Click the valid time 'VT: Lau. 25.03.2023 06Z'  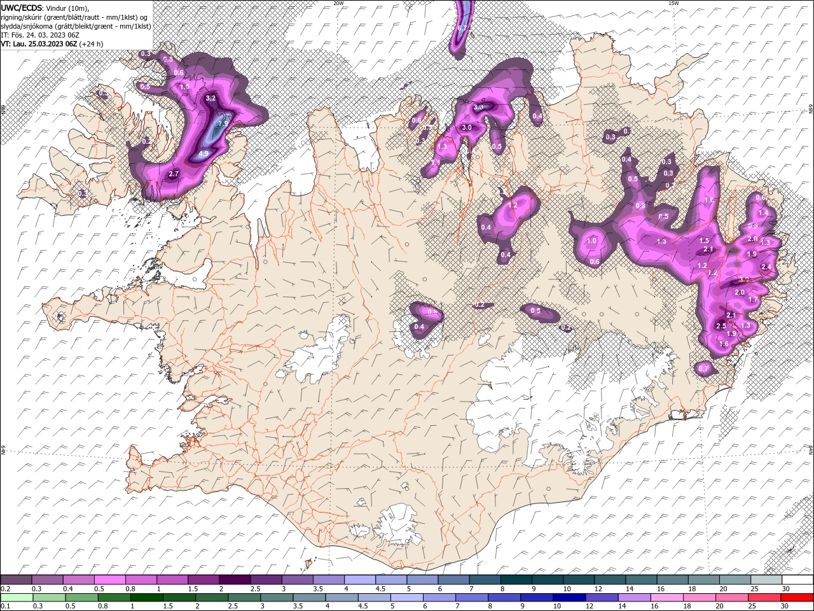pyautogui.click(x=39, y=44)
